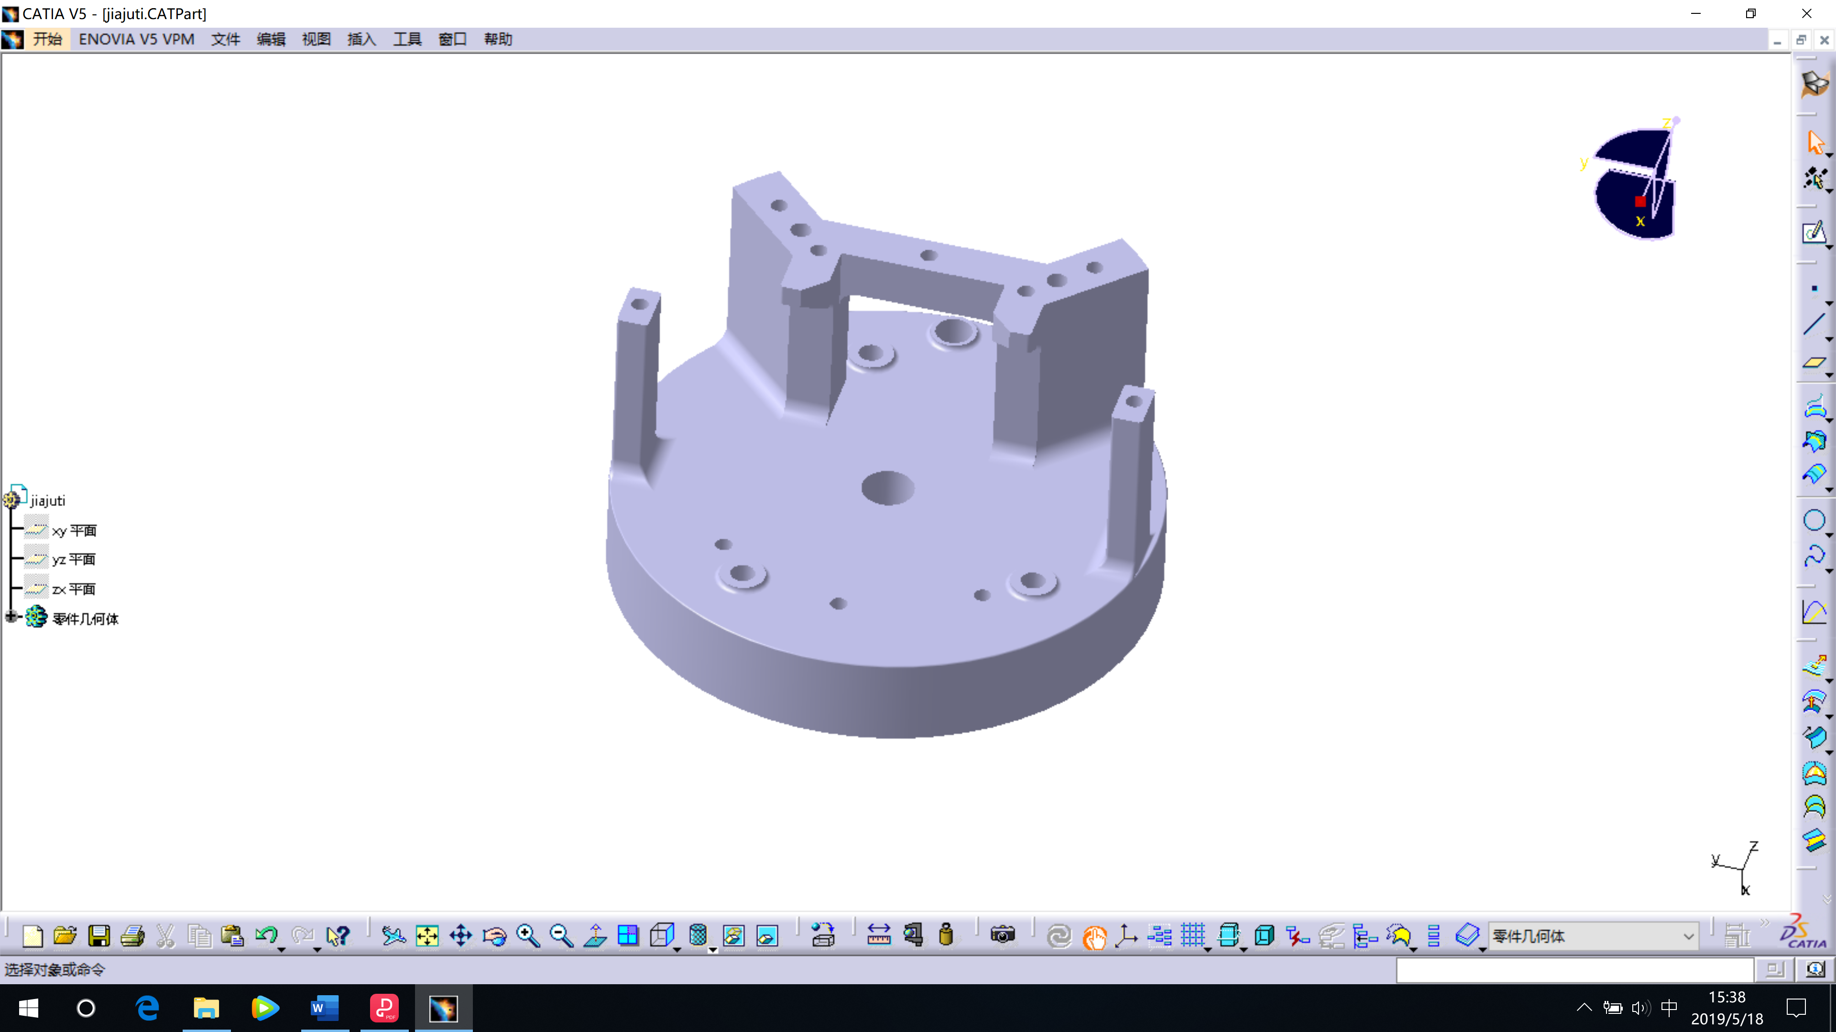Expand the 零件几何体 tree node
This screenshot has height=1032, width=1836.
click(11, 617)
